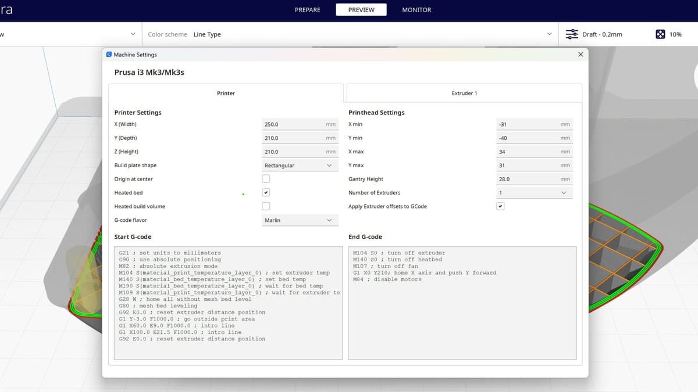Screen dimensions: 698x392
Task: Click the print settings sliders icon
Action: [x=572, y=34]
